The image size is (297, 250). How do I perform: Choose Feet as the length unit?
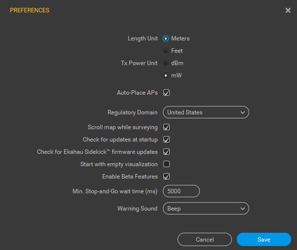[x=166, y=51]
